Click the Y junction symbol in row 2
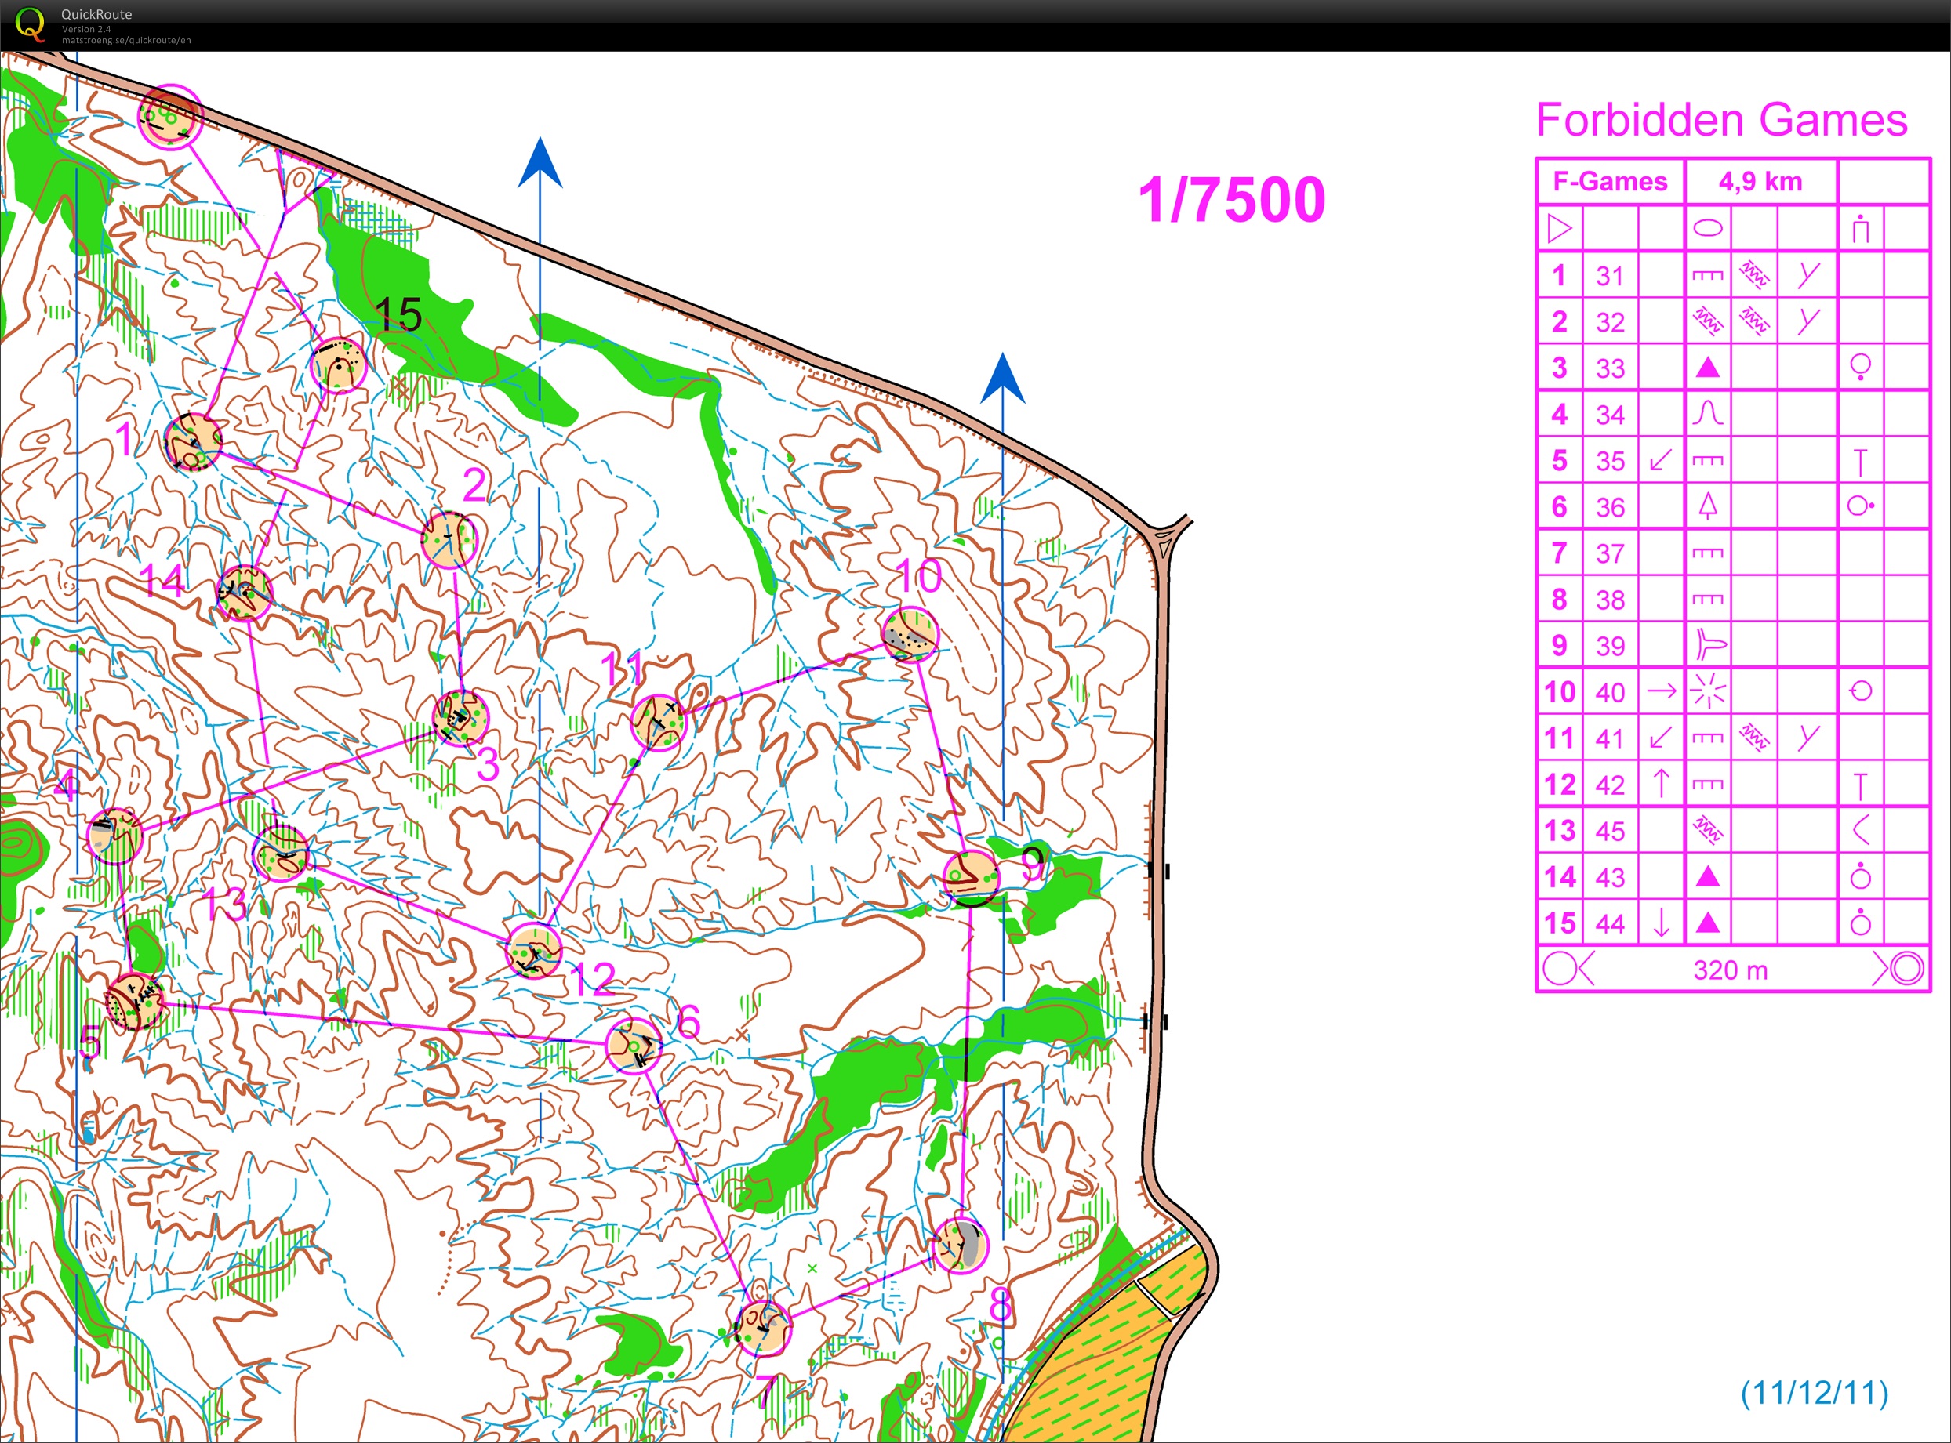Screen dimensions: 1951x1443 point(1807,321)
